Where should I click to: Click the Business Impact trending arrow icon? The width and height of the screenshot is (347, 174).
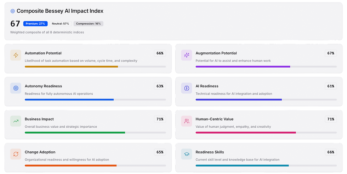pyautogui.click(x=16, y=121)
